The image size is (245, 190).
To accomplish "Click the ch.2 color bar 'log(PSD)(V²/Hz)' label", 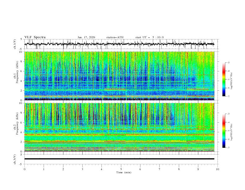I will coord(232,132).
